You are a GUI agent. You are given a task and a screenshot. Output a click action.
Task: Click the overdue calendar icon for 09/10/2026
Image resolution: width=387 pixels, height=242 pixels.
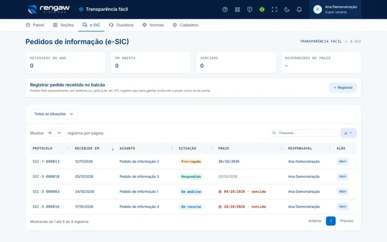(x=220, y=192)
